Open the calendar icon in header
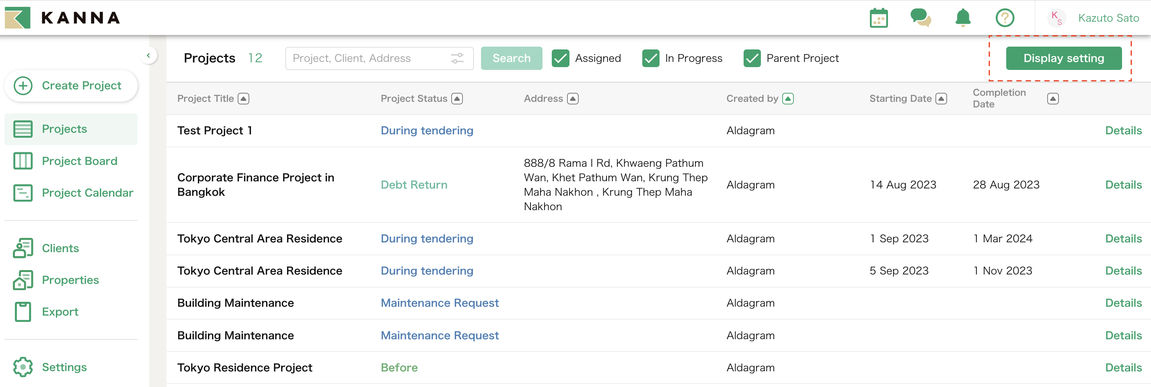 coord(878,18)
